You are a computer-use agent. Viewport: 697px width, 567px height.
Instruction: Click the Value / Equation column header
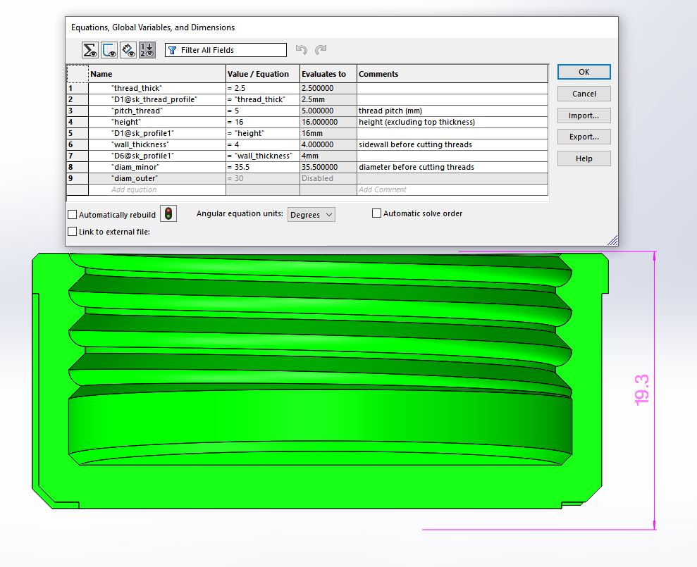tap(263, 74)
